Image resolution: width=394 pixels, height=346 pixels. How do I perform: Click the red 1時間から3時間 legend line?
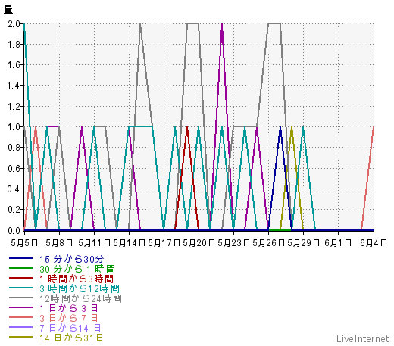point(20,278)
